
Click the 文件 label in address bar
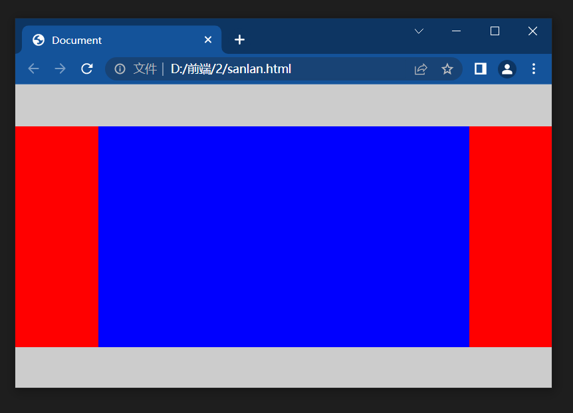145,69
